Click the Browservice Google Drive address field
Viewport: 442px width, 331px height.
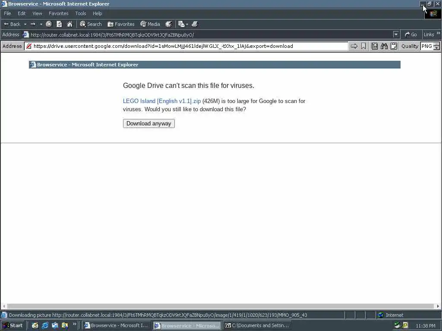(x=186, y=46)
